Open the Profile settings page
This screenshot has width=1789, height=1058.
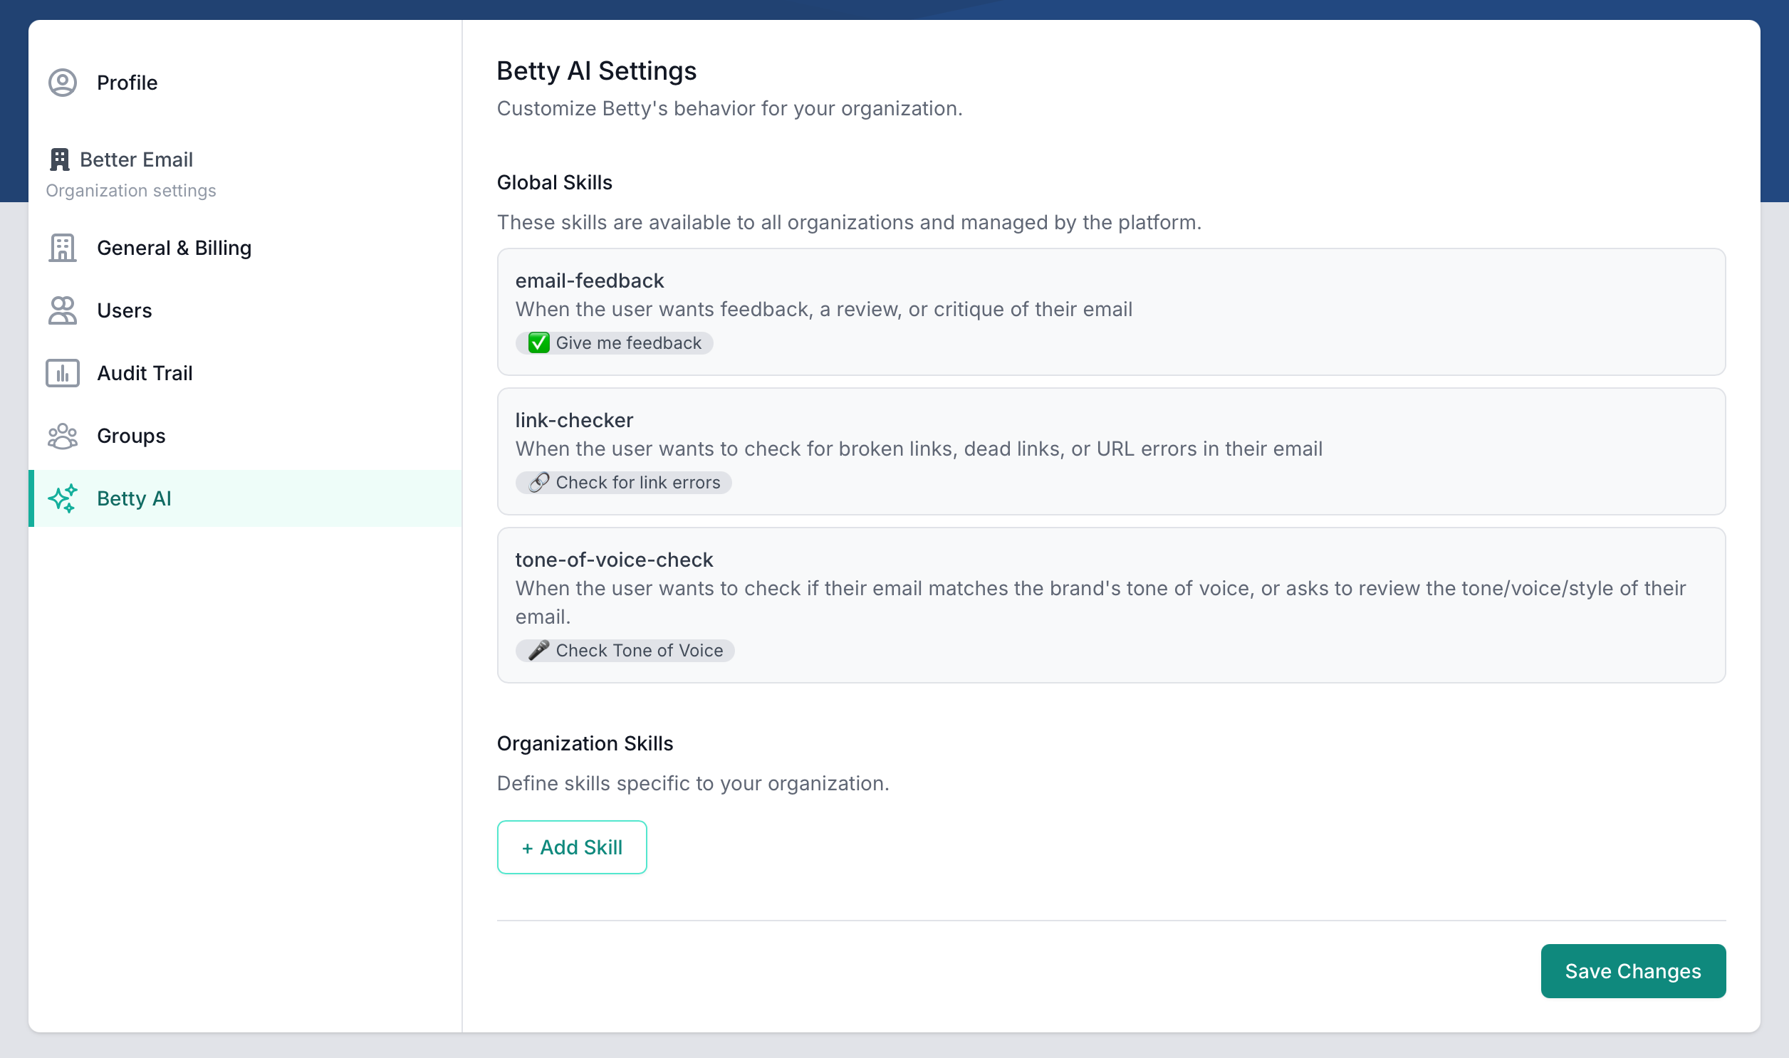tap(127, 83)
